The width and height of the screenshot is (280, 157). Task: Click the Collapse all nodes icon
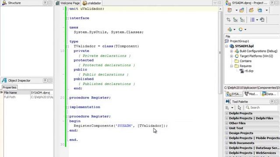242,20
